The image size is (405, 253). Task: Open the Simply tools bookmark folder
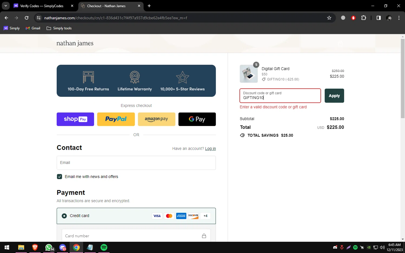pyautogui.click(x=59, y=28)
